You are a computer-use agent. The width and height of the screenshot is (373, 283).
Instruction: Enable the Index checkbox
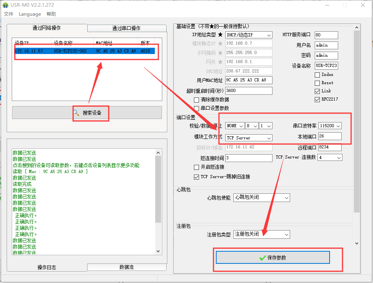317,74
